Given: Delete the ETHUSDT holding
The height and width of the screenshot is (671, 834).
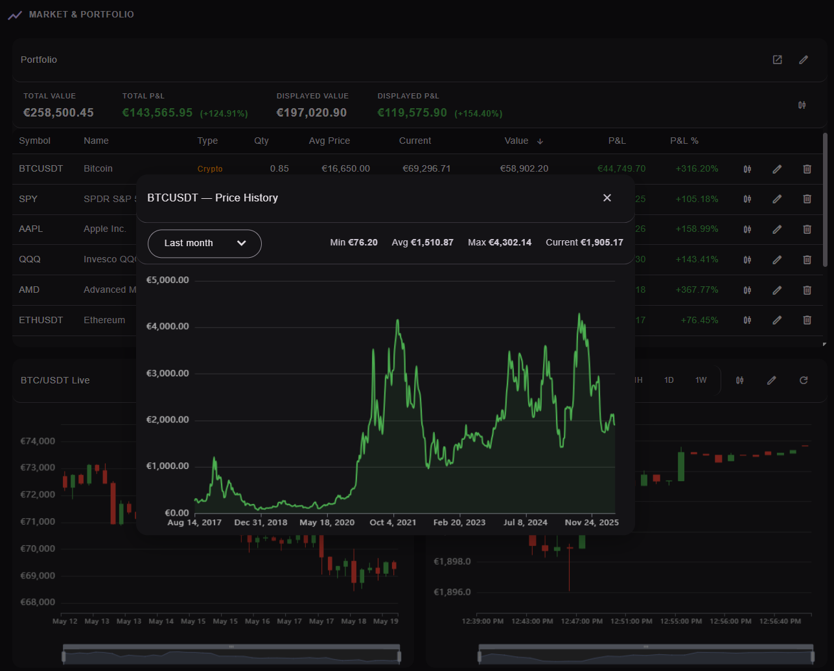Looking at the screenshot, I should pyautogui.click(x=807, y=319).
